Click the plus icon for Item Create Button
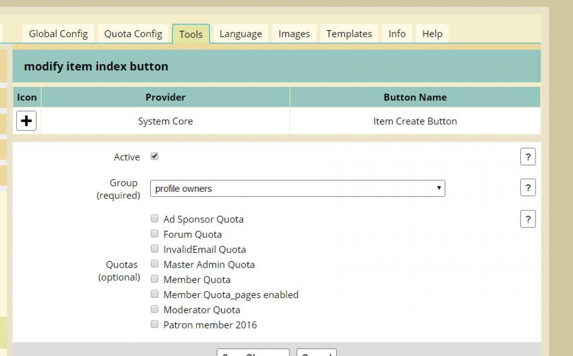573x356 pixels. (26, 121)
